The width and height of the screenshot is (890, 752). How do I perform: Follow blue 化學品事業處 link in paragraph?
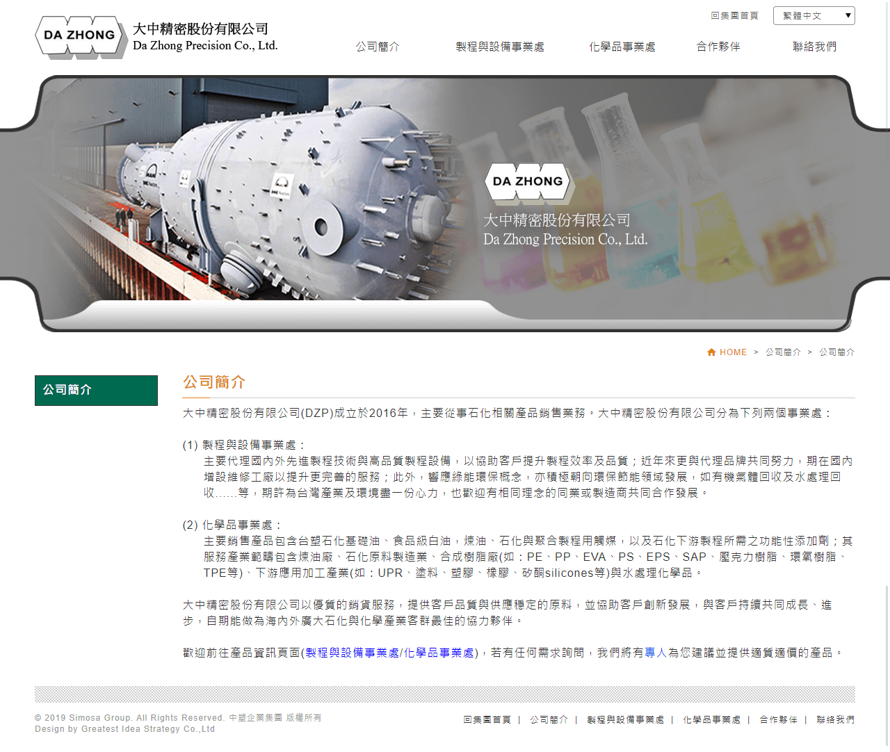pyautogui.click(x=439, y=653)
